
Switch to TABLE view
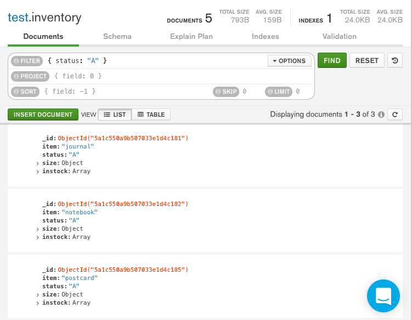click(x=151, y=115)
